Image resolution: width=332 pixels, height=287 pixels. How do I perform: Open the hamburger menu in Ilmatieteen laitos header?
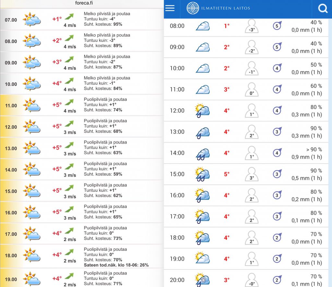pyautogui.click(x=170, y=8)
